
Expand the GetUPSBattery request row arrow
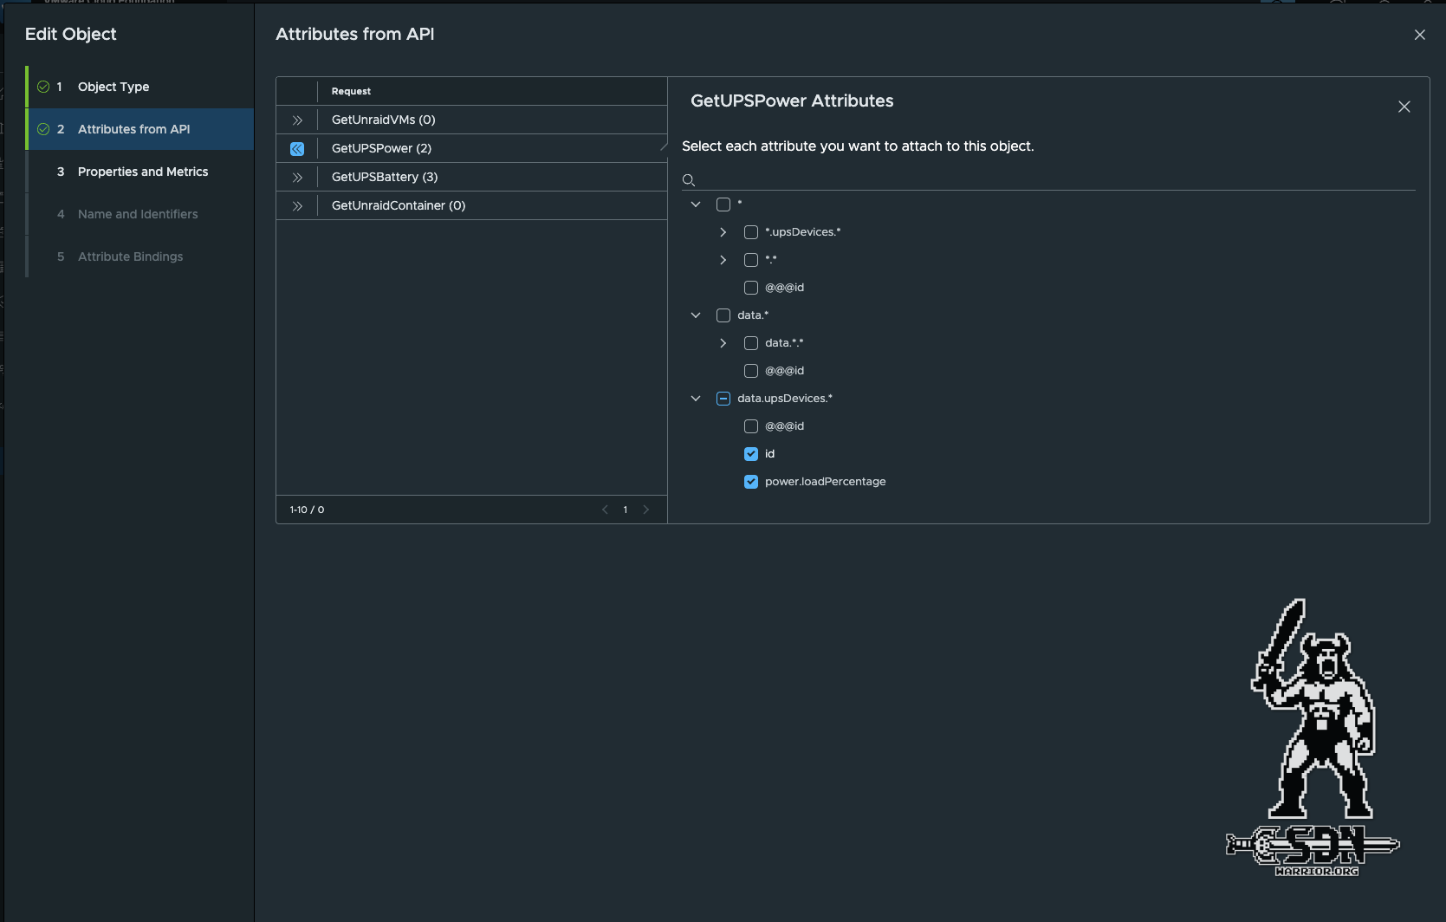297,178
